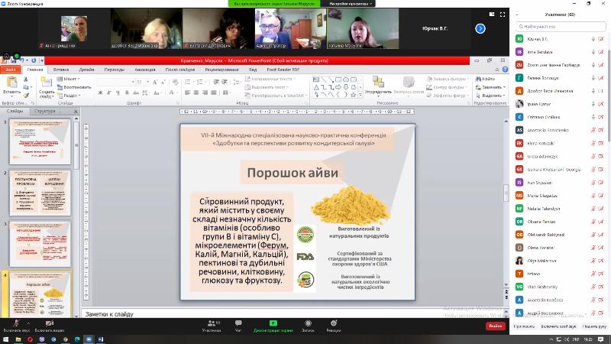Select the Анимация ribbon tab
This screenshot has width=611, height=344.
click(145, 69)
